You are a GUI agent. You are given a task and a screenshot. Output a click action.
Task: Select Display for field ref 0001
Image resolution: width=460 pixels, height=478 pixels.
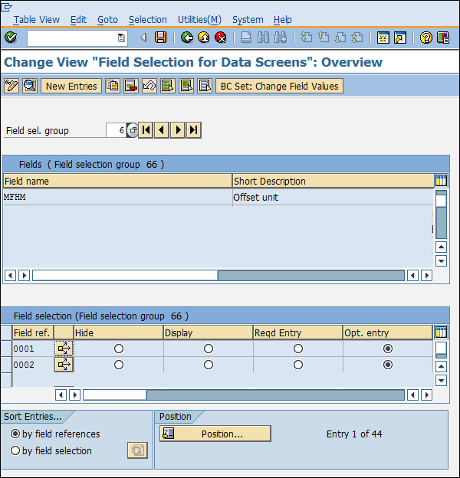[209, 349]
